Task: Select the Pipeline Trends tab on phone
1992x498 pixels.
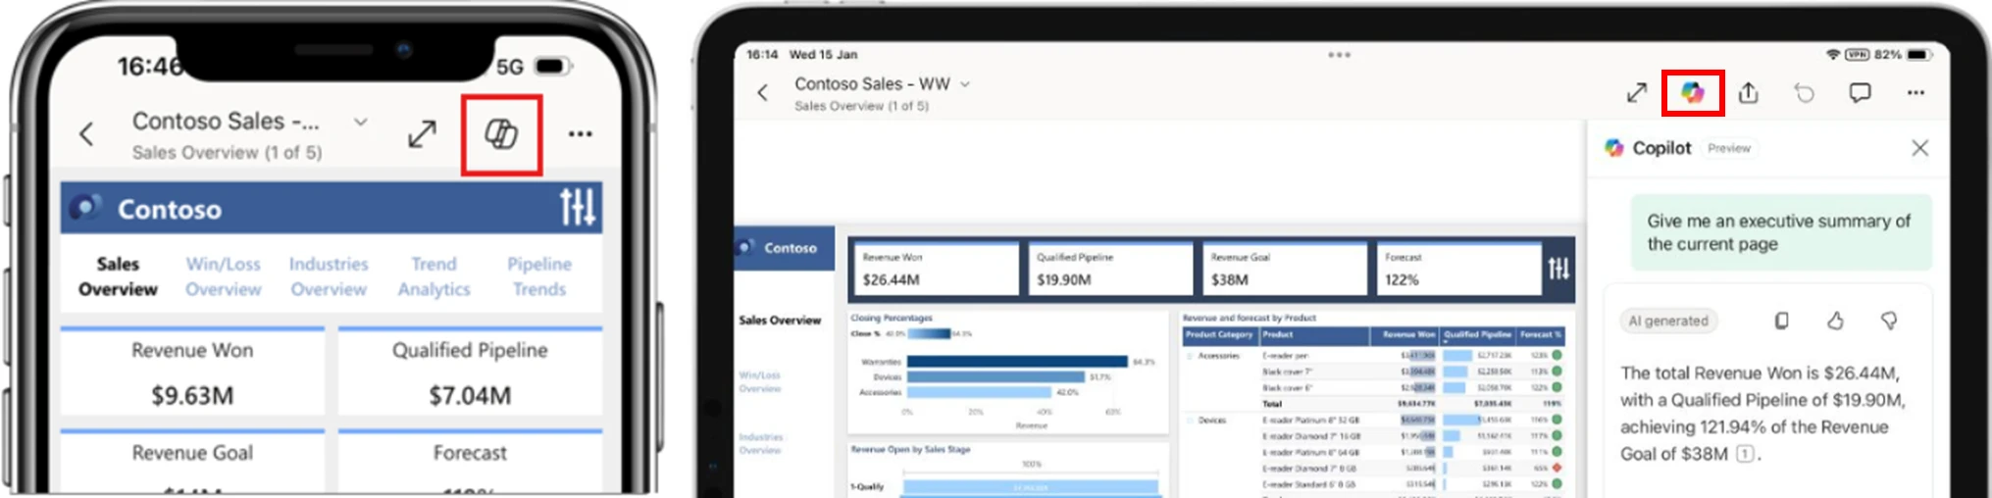Action: [538, 276]
